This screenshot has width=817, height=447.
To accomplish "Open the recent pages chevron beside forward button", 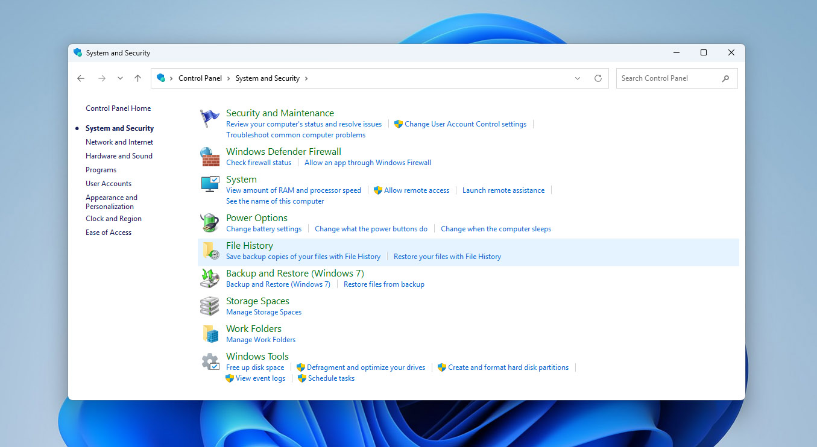I will coord(119,78).
